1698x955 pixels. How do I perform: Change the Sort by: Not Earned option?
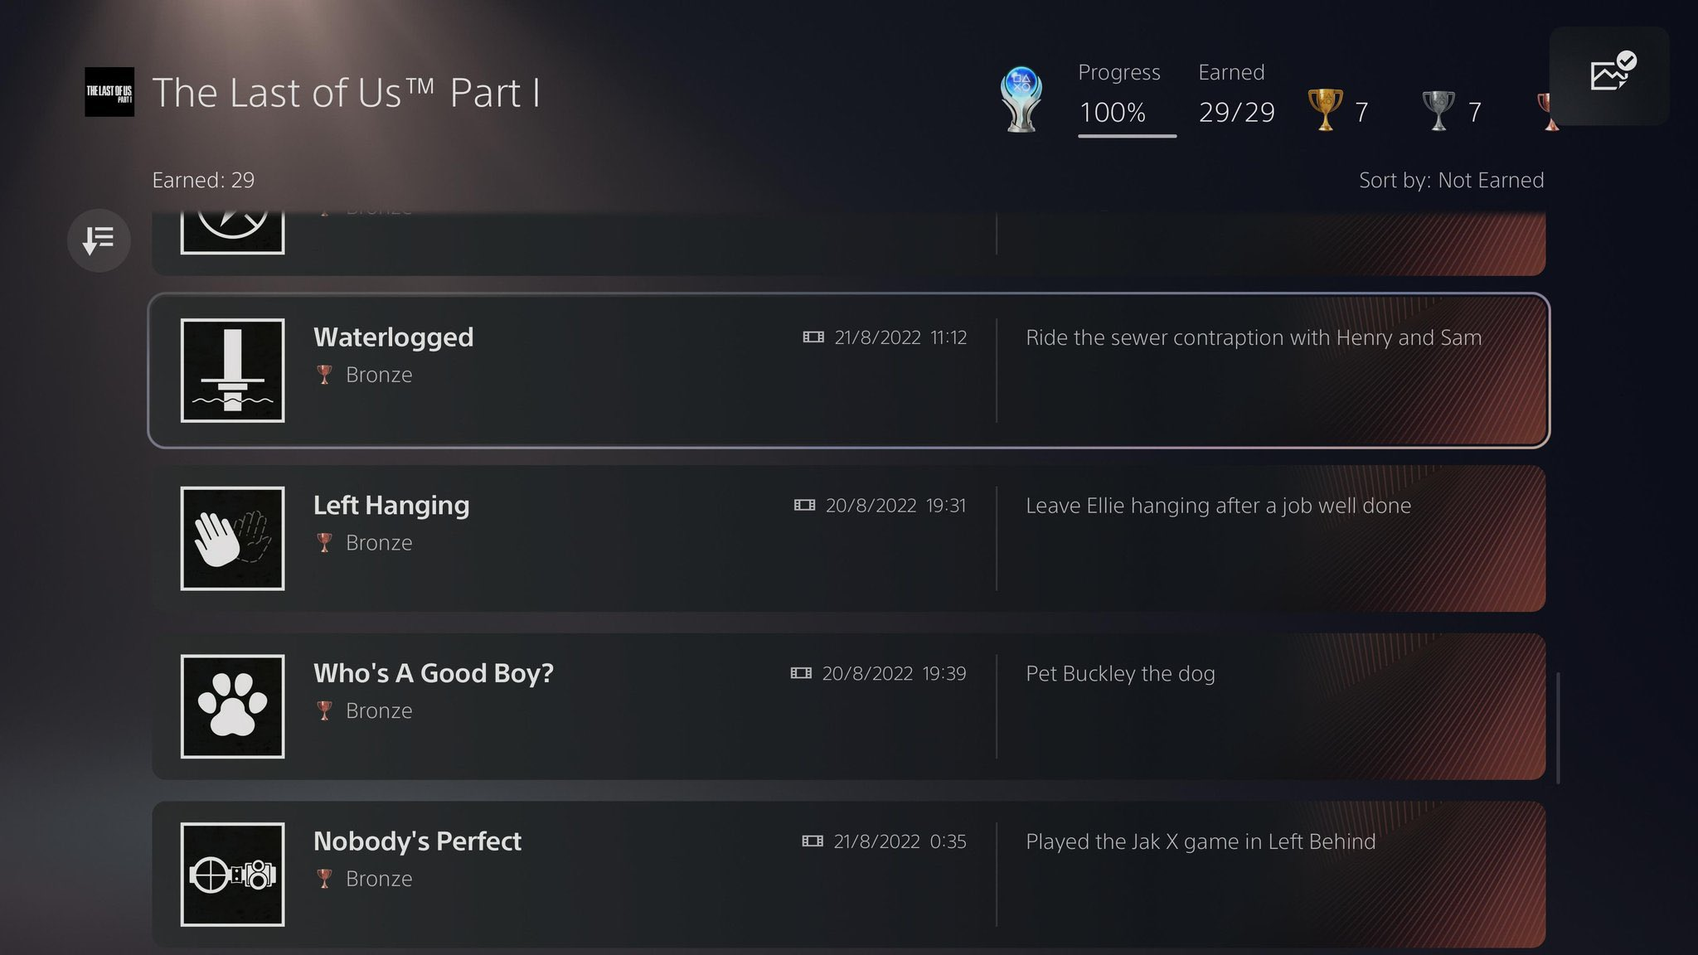pyautogui.click(x=1451, y=180)
